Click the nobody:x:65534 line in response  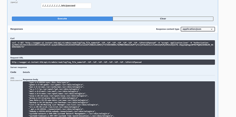[x=63, y=111]
